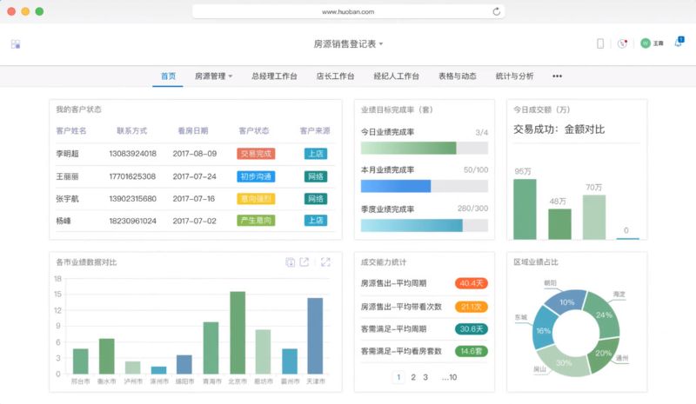Click the download icon on 各市业绩数据对比 chart
Screen dimensions: 696x404
290,262
